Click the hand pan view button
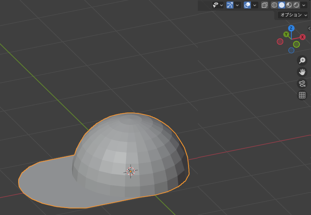The width and height of the screenshot is (311, 215). (302, 72)
